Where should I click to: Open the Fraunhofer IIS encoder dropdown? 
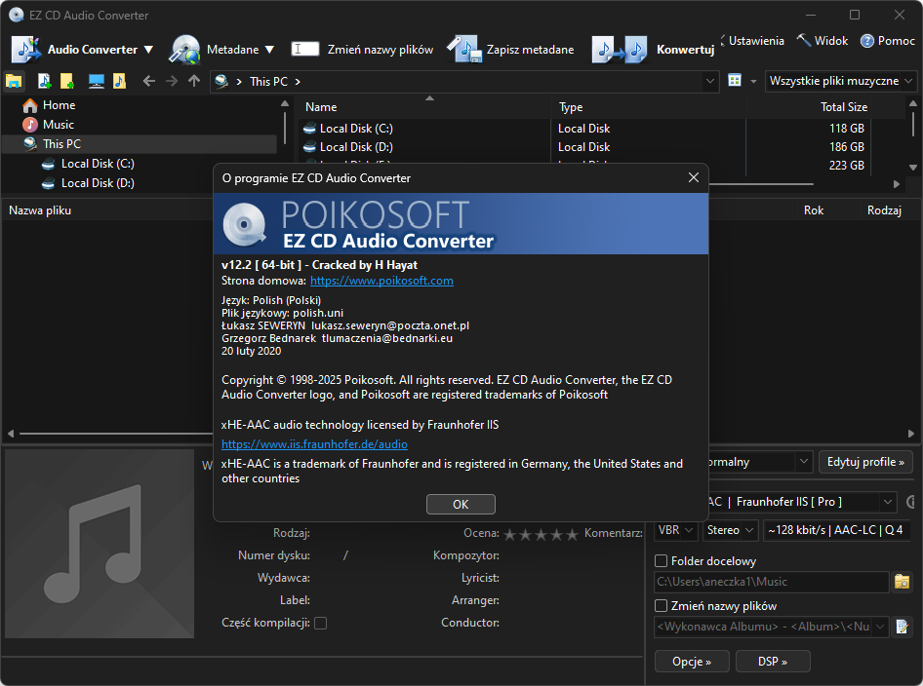coord(888,502)
